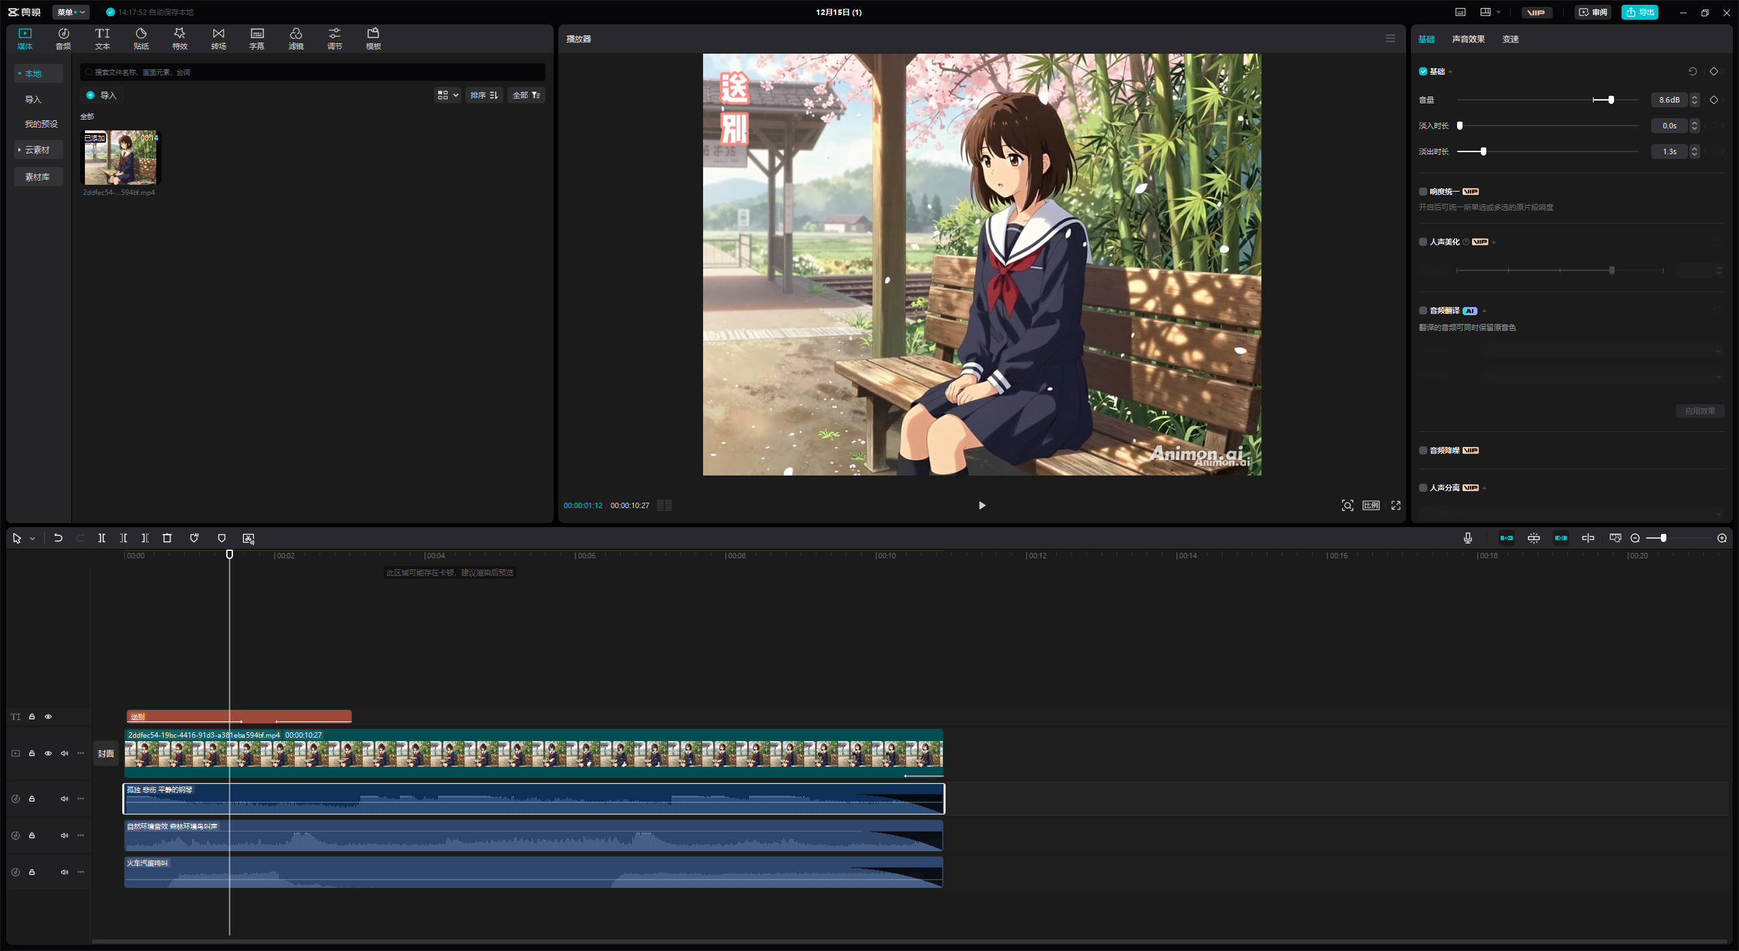Click the undo arrow in timeline toolbar
This screenshot has height=951, width=1739.
(58, 538)
